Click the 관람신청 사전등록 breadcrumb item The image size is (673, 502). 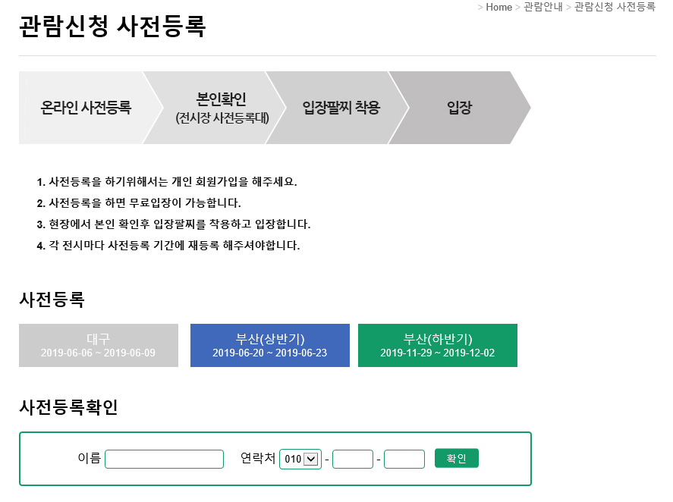tap(615, 8)
